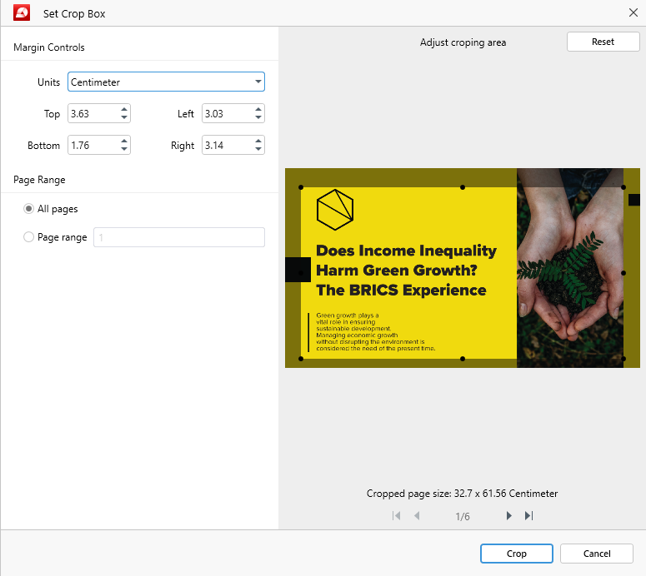Open the Units dropdown arrow
The width and height of the screenshot is (646, 576).
258,82
